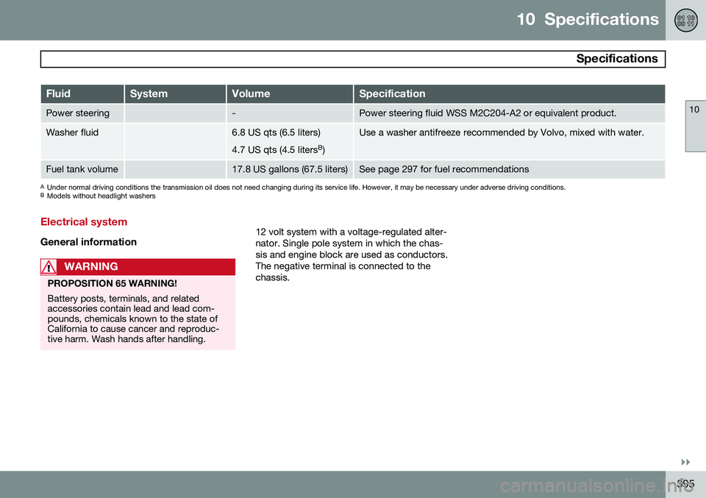
Task: Select the 'Power steering' fluid cell
Action: click(82, 113)
